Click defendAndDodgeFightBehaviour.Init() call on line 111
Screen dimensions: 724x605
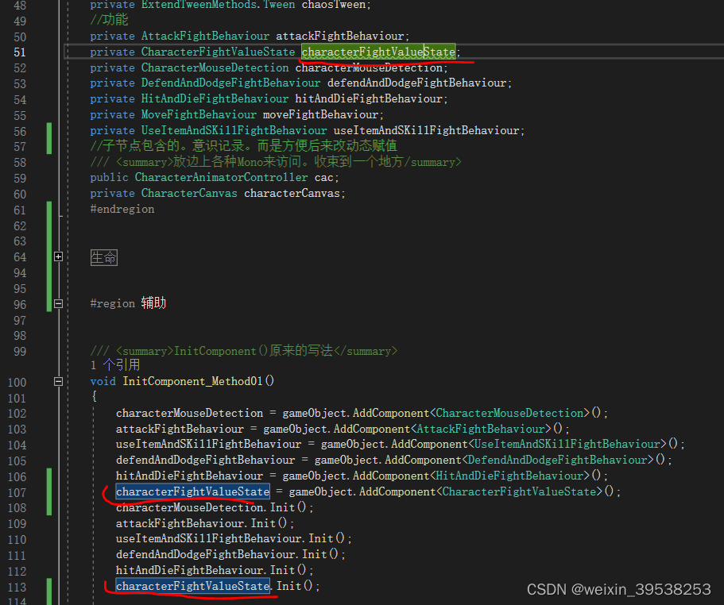click(230, 554)
